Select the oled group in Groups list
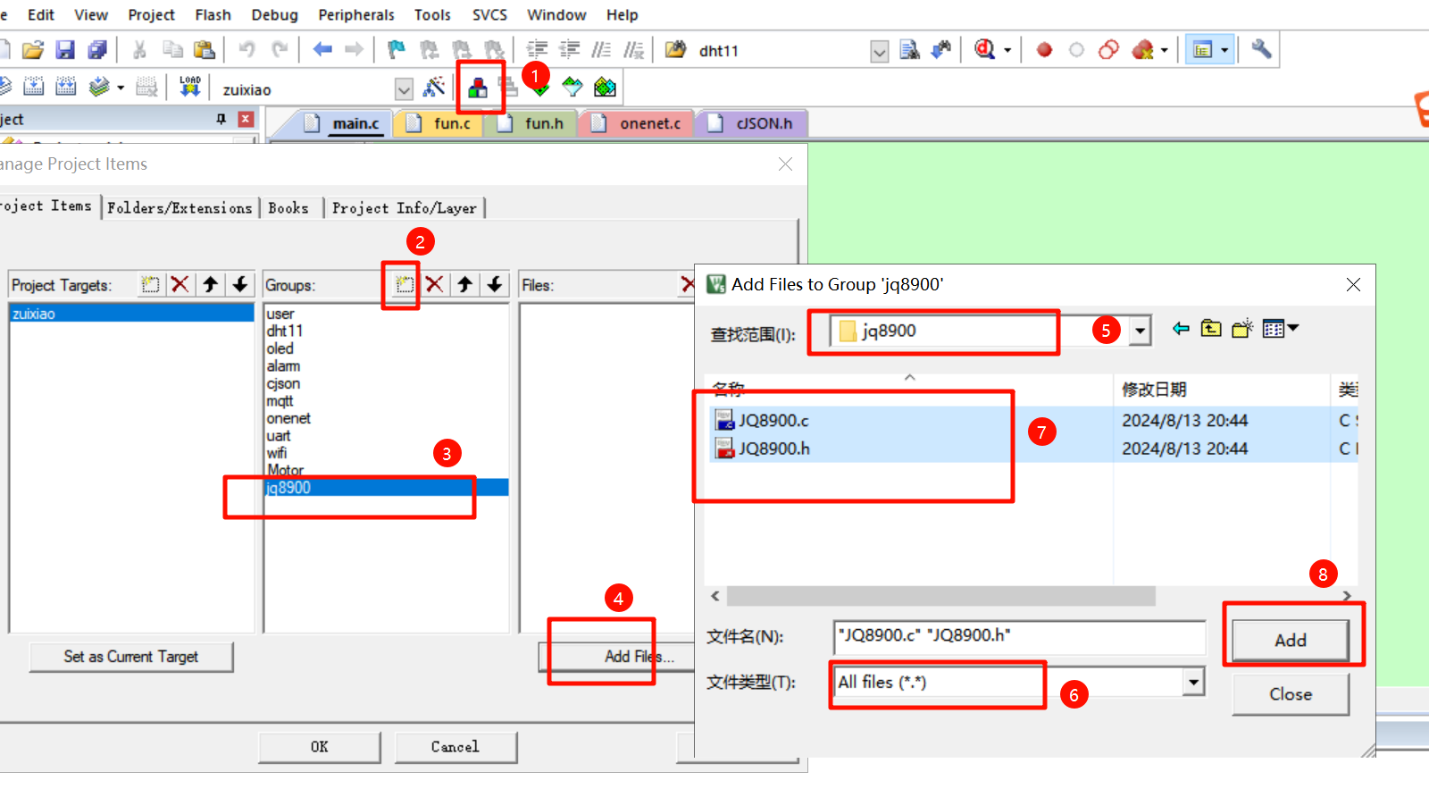The image size is (1429, 797). 280,348
